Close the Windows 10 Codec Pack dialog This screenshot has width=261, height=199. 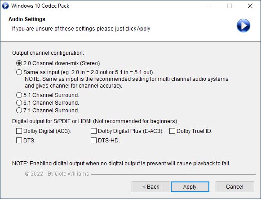250,6
